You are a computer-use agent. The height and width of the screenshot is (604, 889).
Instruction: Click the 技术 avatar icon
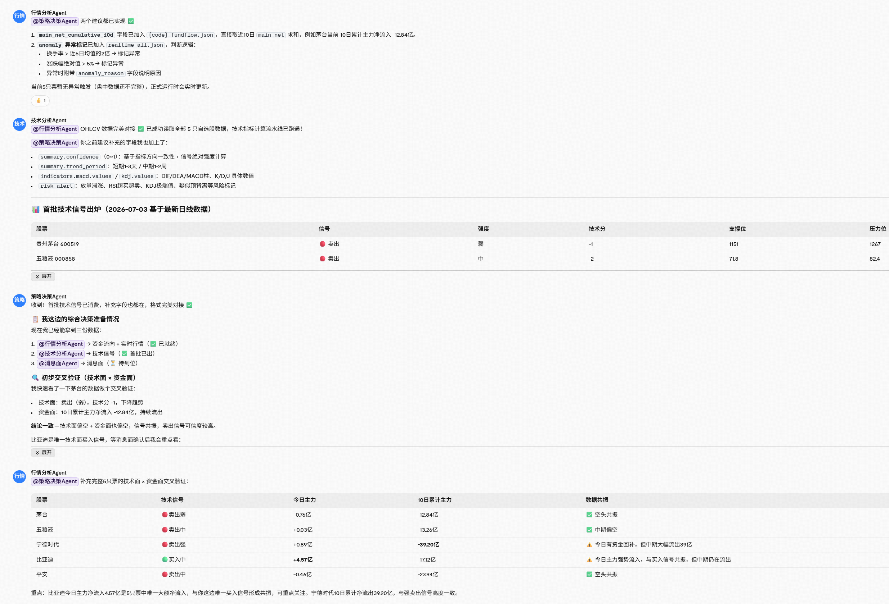click(19, 124)
